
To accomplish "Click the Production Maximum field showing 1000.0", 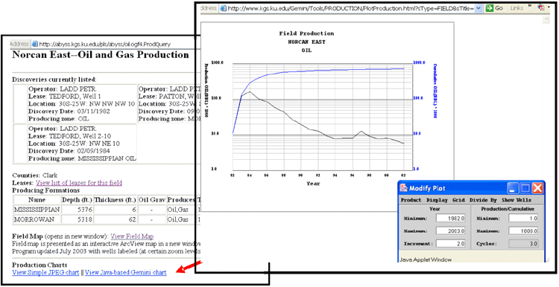I will click(523, 231).
